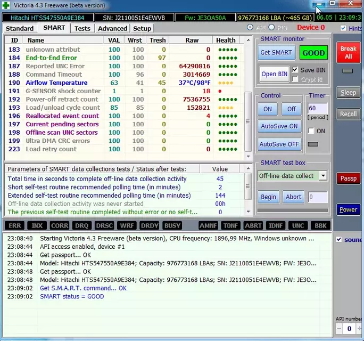This screenshot has height=341, width=364.
Task: Click the ERR status indicator
Action: (x=14, y=225)
